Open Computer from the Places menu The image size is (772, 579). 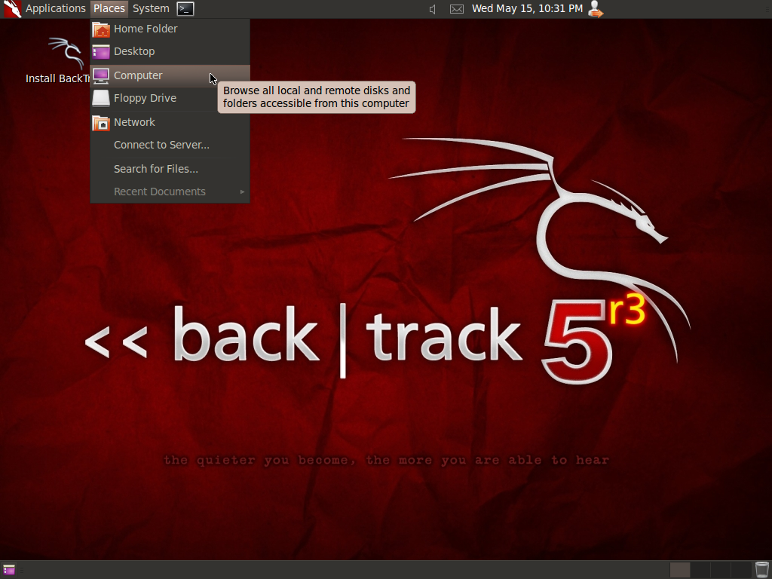(x=170, y=75)
